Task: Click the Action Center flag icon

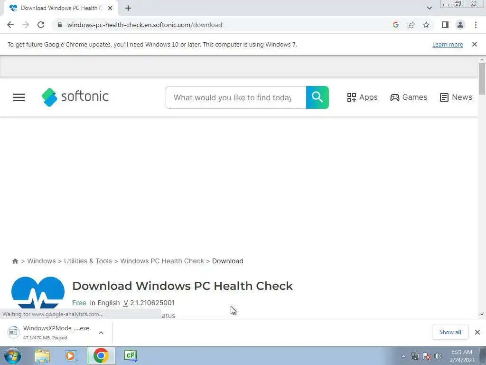Action: (427, 356)
